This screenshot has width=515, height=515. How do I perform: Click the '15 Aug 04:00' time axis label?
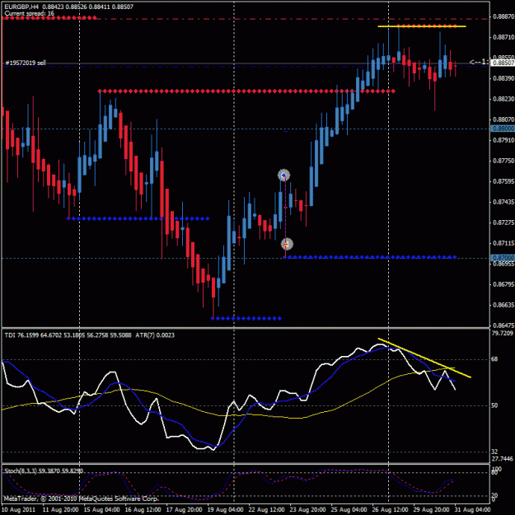tap(101, 510)
